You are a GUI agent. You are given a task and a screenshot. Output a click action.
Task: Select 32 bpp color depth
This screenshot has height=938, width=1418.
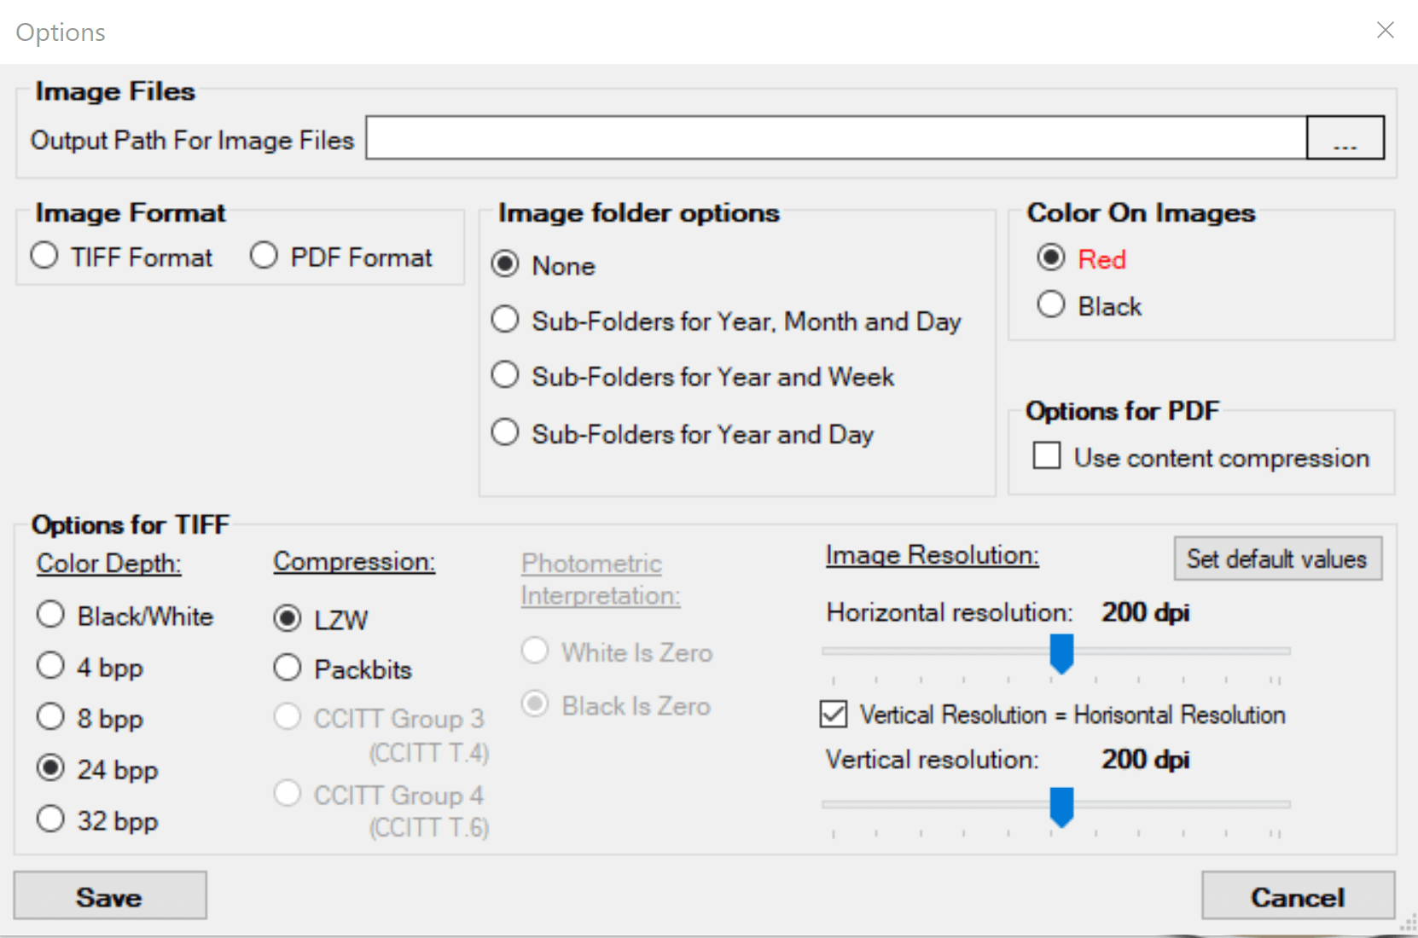[x=51, y=819]
